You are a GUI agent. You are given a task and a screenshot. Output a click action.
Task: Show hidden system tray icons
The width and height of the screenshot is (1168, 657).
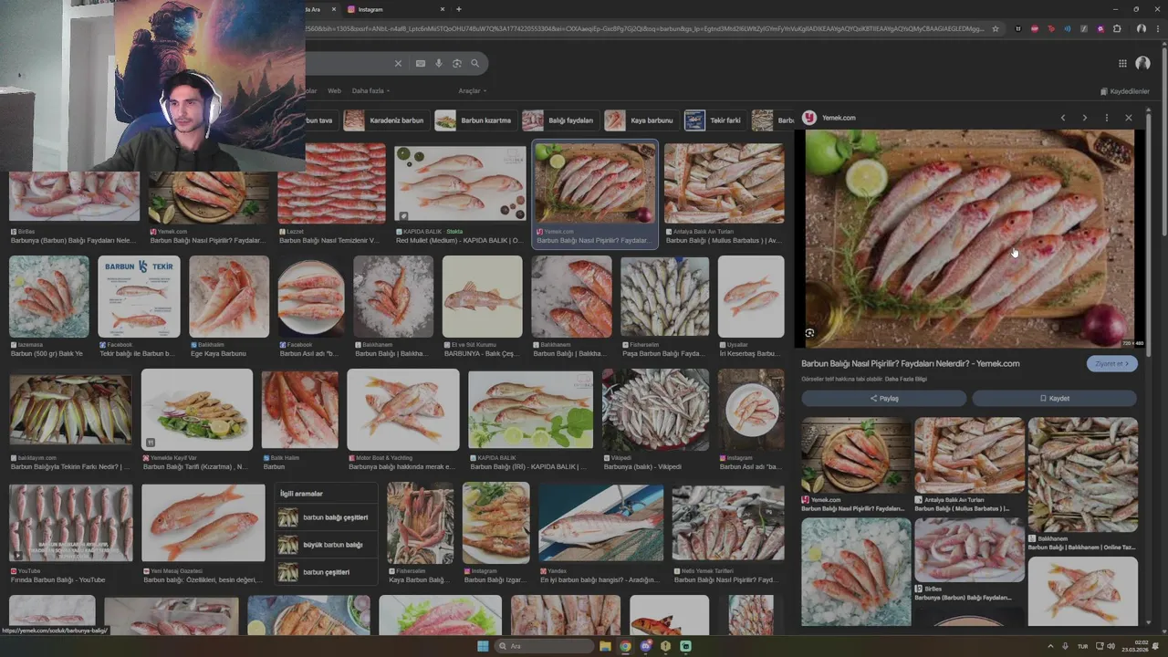point(1050,646)
